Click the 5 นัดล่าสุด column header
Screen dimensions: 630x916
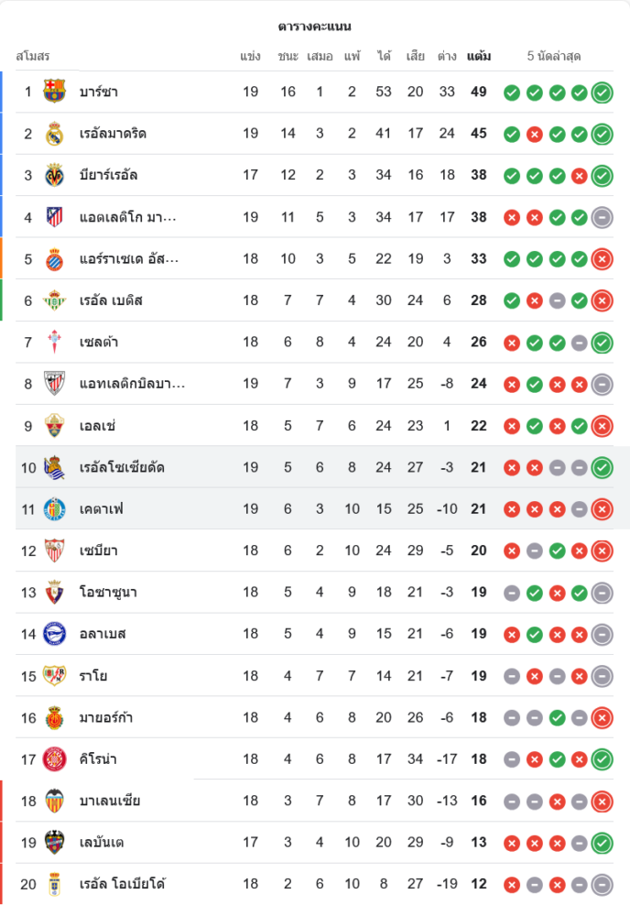pyautogui.click(x=554, y=56)
